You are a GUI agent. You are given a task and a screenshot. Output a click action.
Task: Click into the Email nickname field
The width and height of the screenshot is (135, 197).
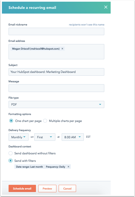(x=56, y=31)
